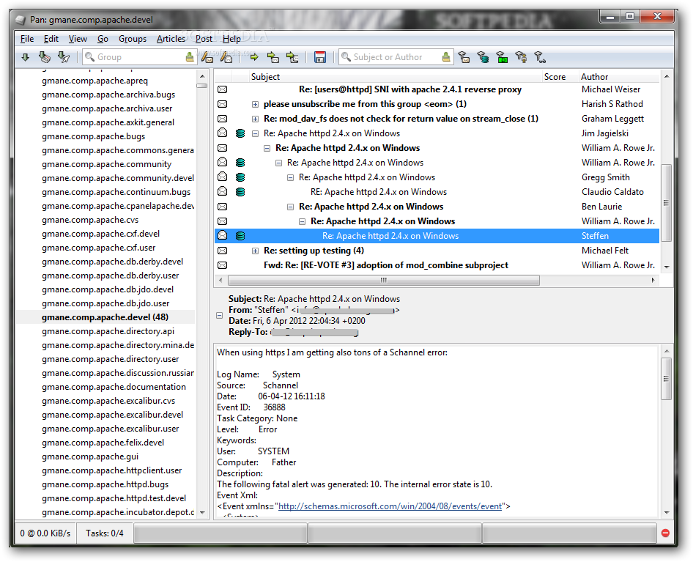Open the Edit menu

tap(51, 39)
